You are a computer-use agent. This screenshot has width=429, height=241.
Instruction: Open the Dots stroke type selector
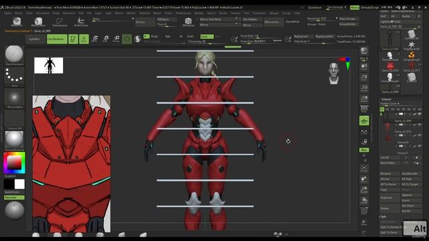14,77
